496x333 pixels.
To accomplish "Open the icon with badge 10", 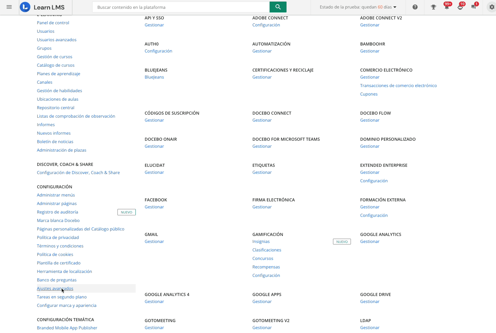I will pyautogui.click(x=460, y=7).
